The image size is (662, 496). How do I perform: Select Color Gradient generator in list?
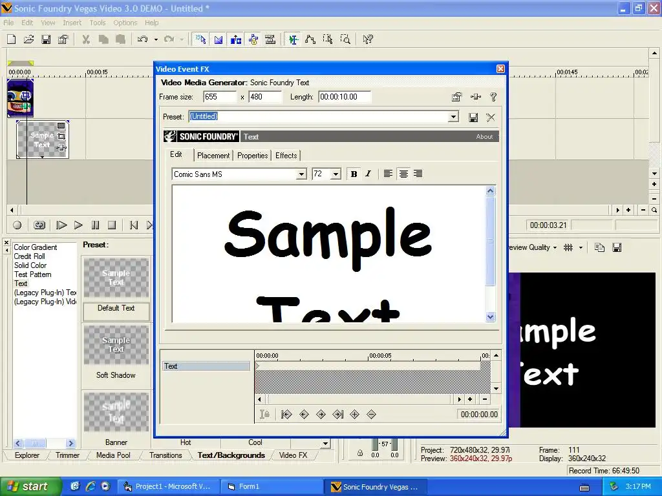coord(36,247)
